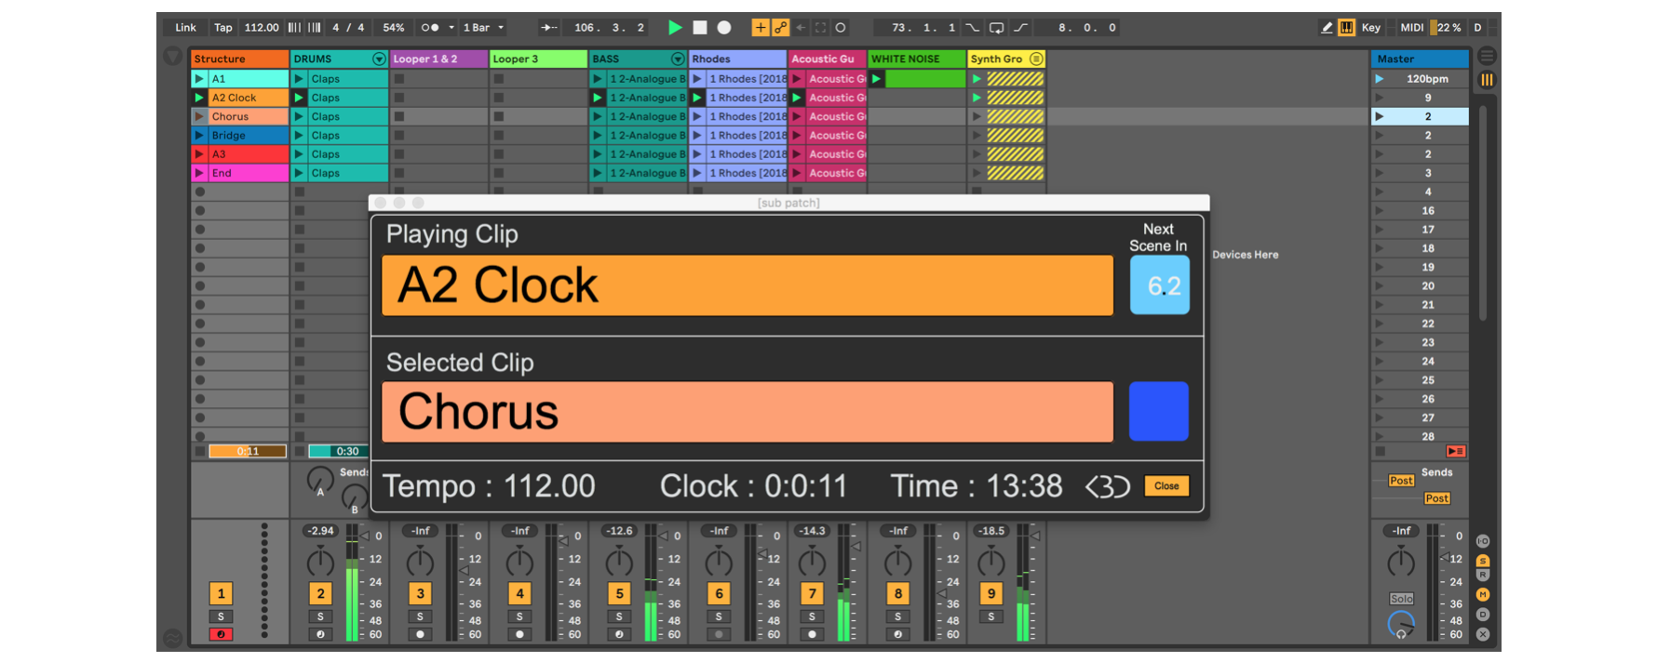Click the Arrangement Record circle button
This screenshot has width=1657, height=662.
(x=724, y=28)
